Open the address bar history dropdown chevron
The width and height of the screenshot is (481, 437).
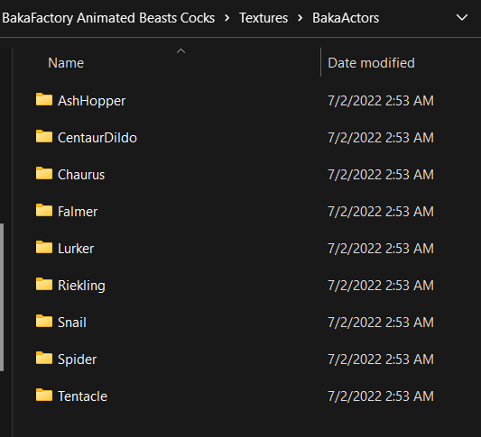click(462, 17)
